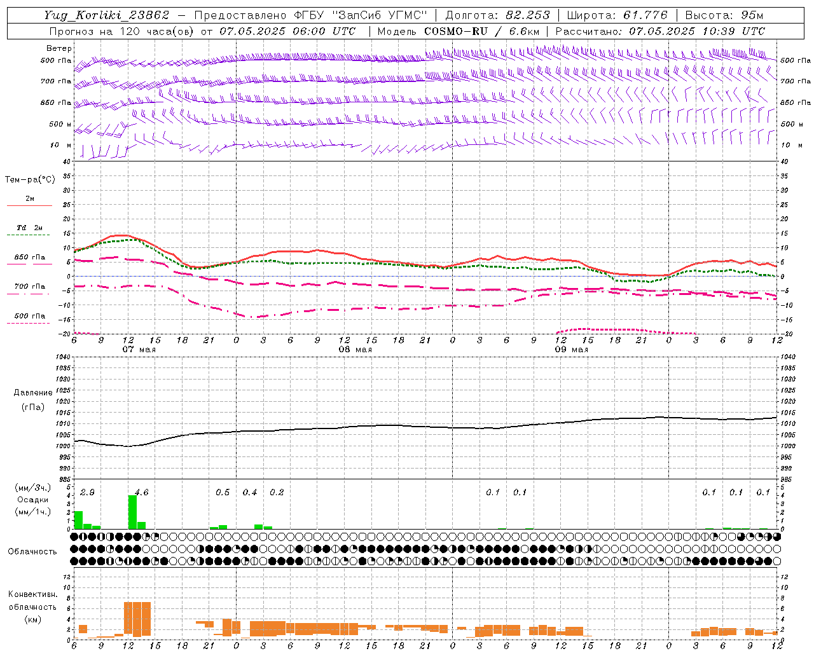Image resolution: width=814 pixels, height=651 pixels.
Task: Click the 08 мая date label
Action: [355, 350]
